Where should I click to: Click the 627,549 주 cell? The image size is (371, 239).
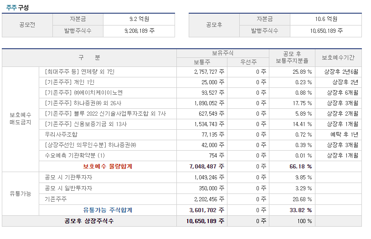click(x=202, y=114)
